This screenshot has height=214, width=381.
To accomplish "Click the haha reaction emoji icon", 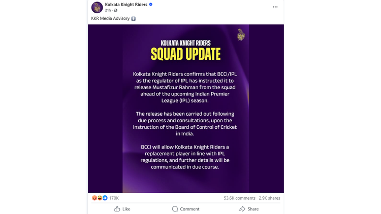I will [100, 198].
